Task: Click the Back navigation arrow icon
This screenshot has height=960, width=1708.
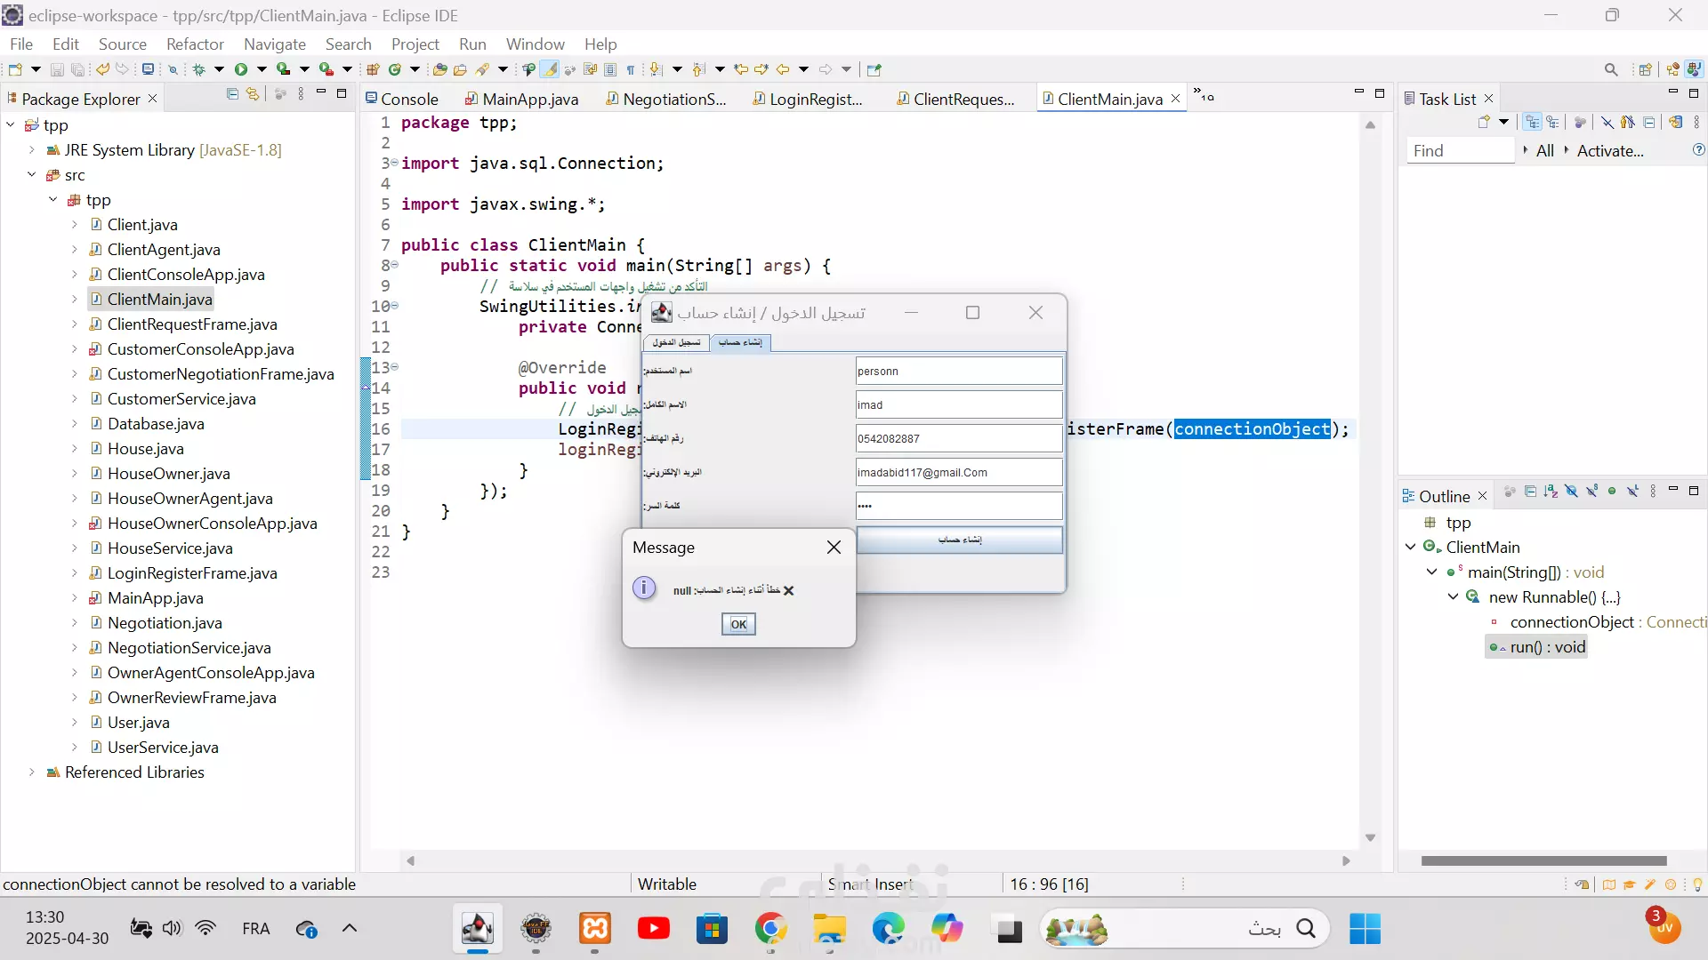Action: click(783, 69)
